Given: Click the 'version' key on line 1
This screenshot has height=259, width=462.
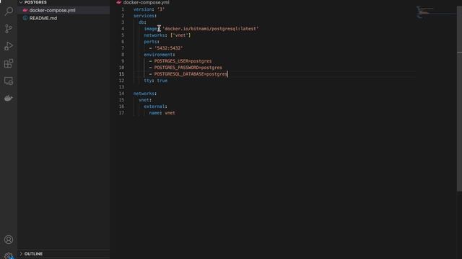Looking at the screenshot, I should point(143,9).
